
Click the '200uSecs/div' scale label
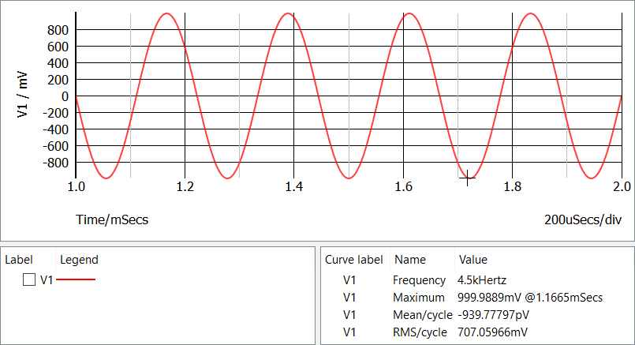582,219
